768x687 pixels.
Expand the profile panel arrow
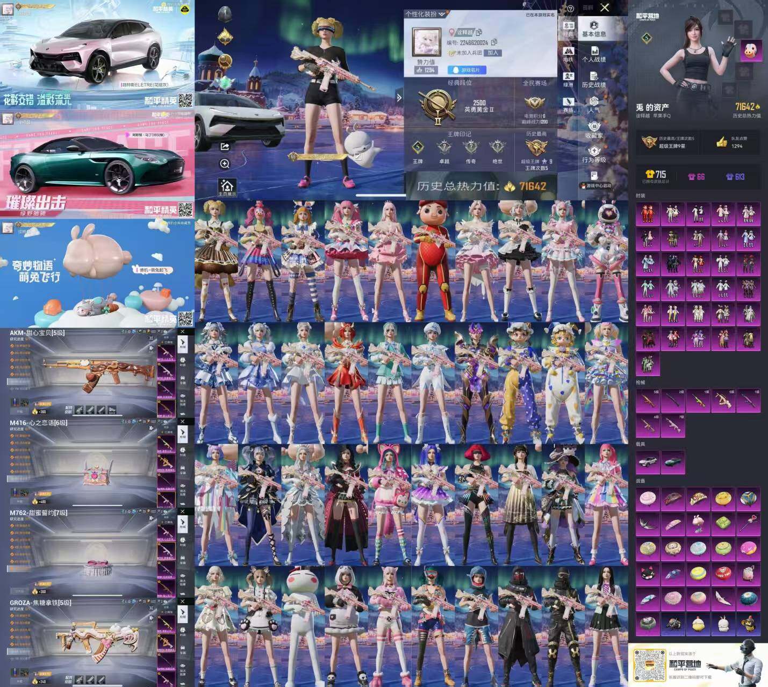point(399,97)
